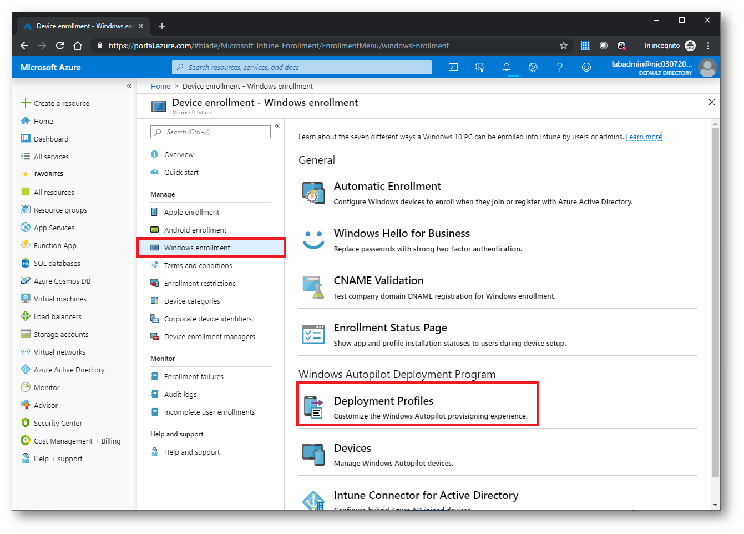Go to Home in left sidebar

coord(37,121)
